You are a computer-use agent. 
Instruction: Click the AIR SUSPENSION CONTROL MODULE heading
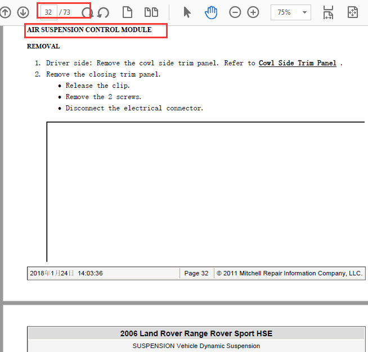pos(89,30)
